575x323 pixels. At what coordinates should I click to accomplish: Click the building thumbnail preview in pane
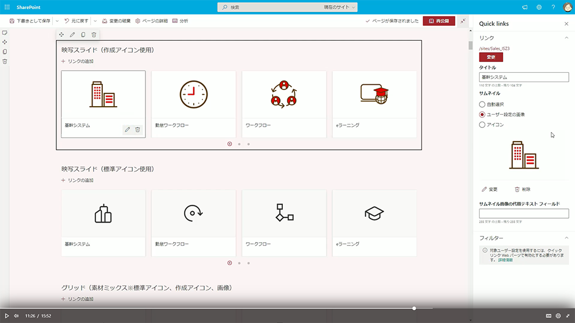(524, 155)
